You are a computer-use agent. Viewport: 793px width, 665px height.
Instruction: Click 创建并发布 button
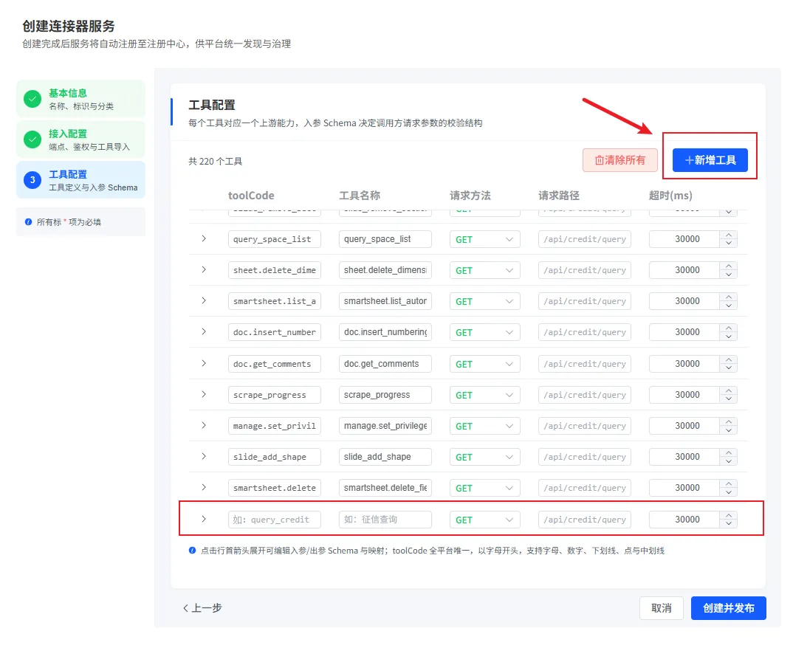728,608
